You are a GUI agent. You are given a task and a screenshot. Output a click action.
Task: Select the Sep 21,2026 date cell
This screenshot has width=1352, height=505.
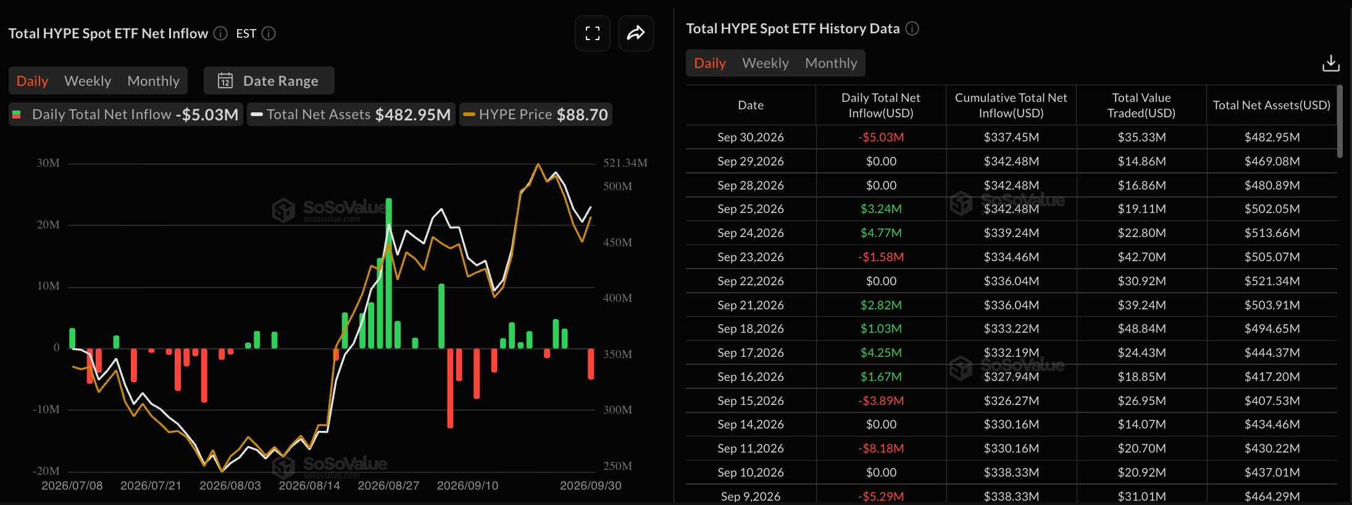click(x=751, y=305)
